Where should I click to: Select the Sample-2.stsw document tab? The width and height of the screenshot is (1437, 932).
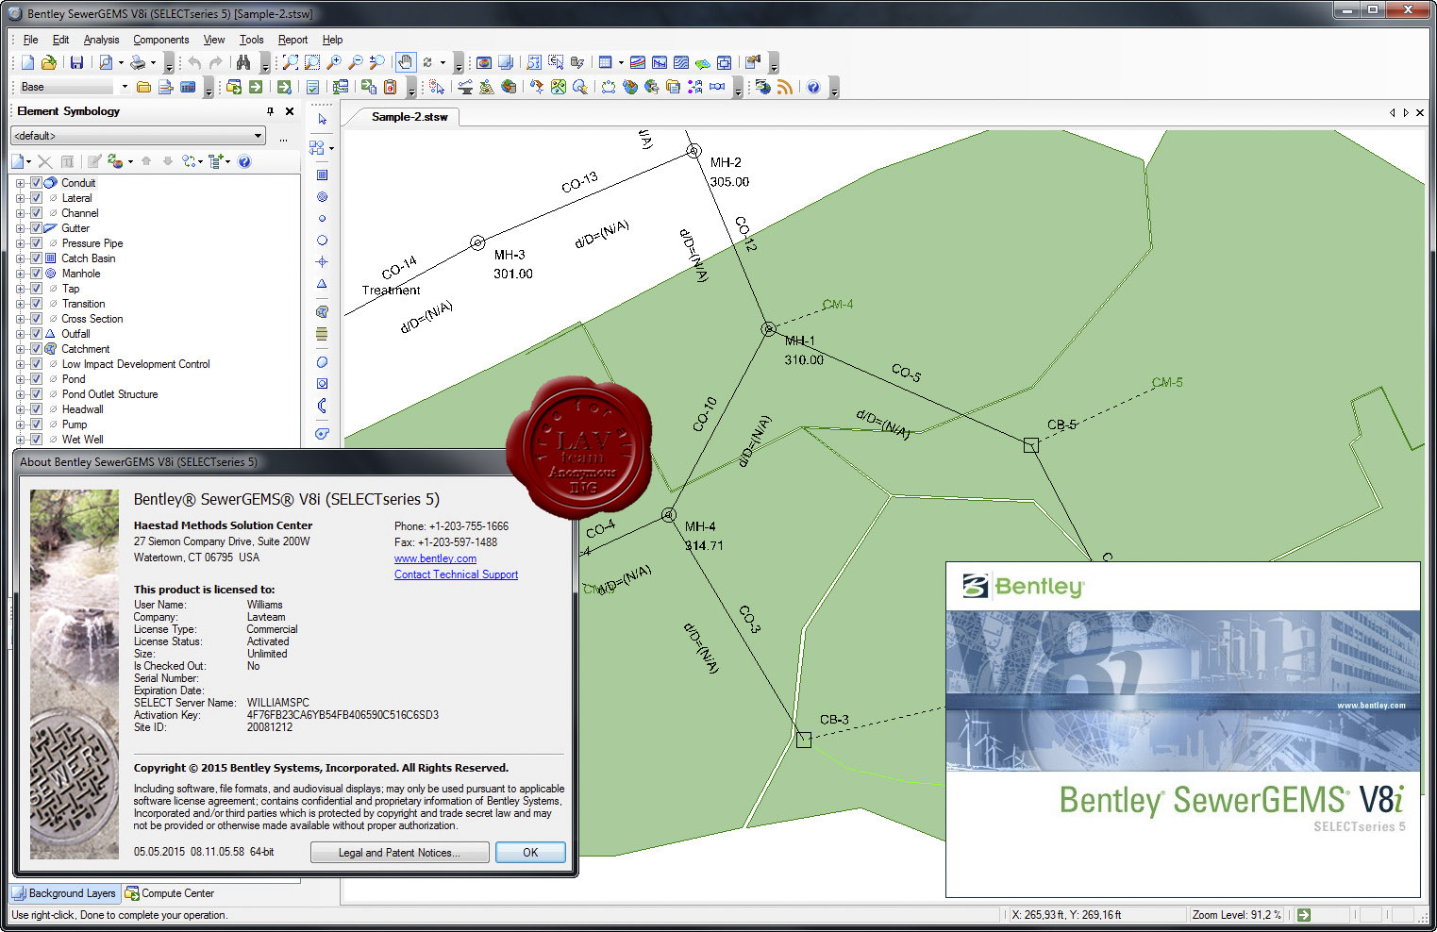click(x=409, y=117)
